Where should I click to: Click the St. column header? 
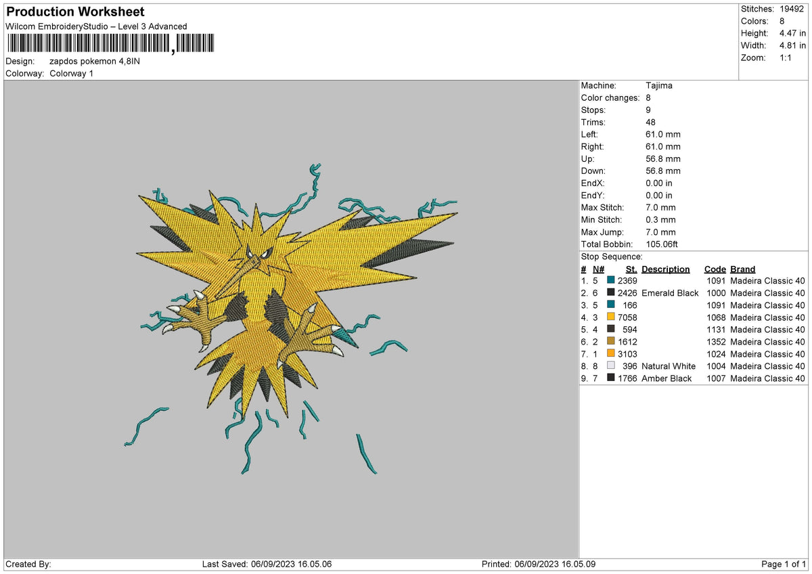[x=631, y=269]
